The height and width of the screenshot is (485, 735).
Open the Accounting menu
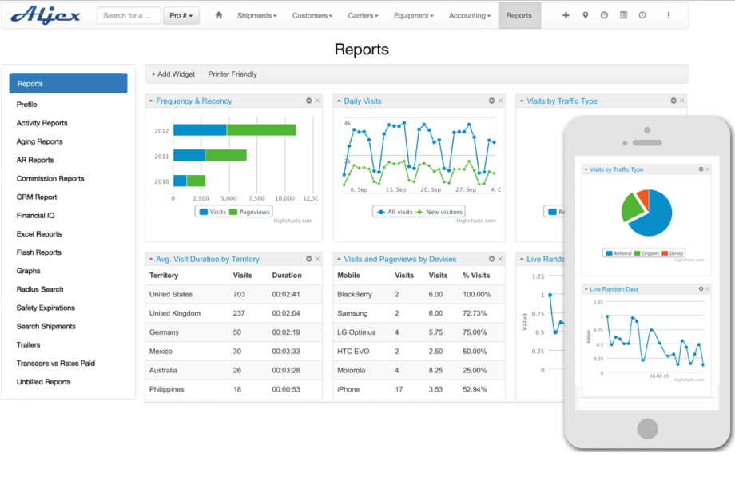click(x=469, y=14)
